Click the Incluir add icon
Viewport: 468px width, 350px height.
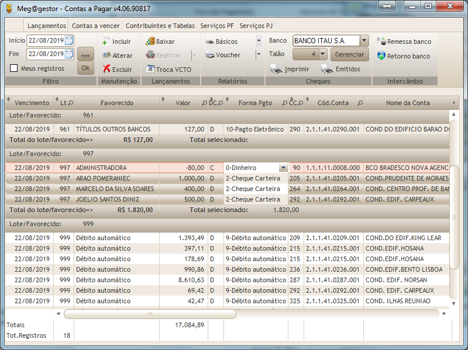106,41
